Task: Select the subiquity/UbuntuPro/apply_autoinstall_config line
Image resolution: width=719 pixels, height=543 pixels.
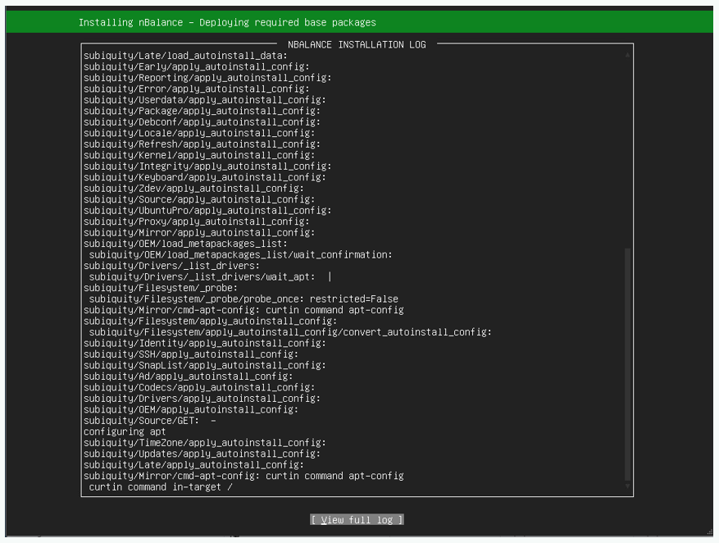Action: point(207,211)
